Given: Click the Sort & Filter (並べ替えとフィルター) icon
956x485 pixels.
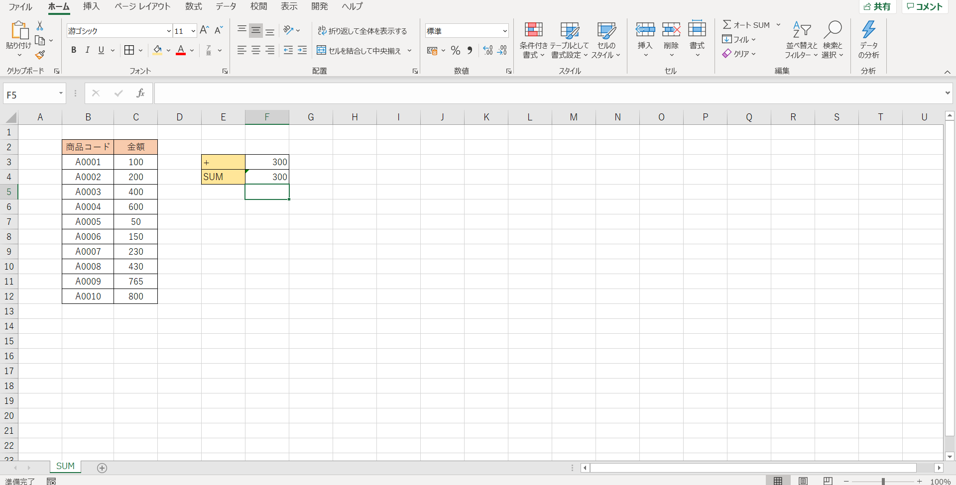Looking at the screenshot, I should pyautogui.click(x=801, y=40).
